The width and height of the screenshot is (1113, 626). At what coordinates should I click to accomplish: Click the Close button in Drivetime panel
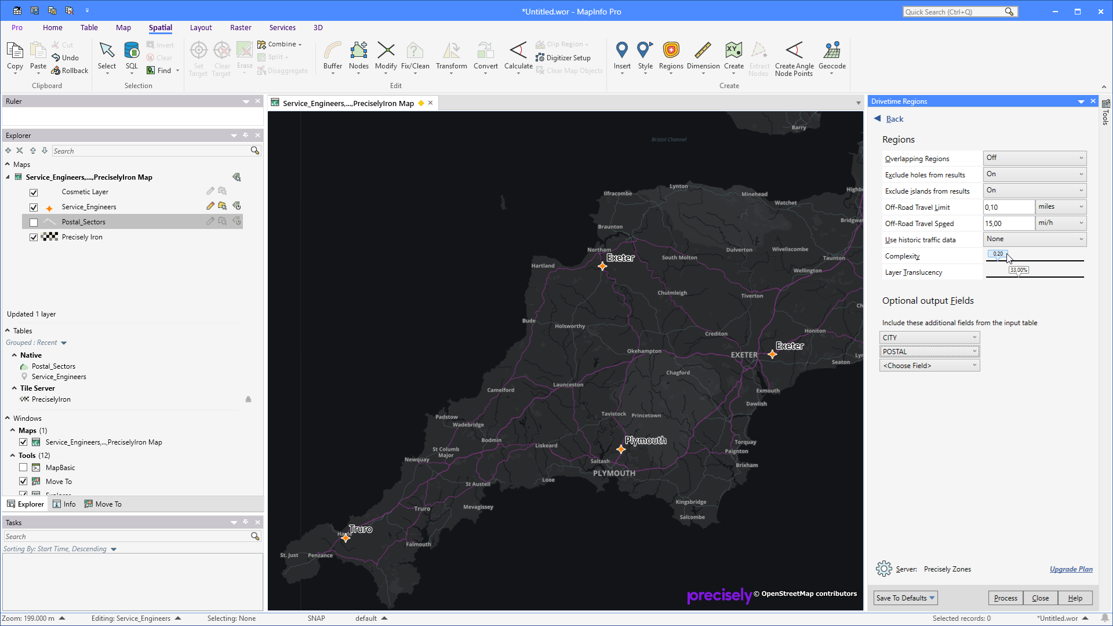1041,598
